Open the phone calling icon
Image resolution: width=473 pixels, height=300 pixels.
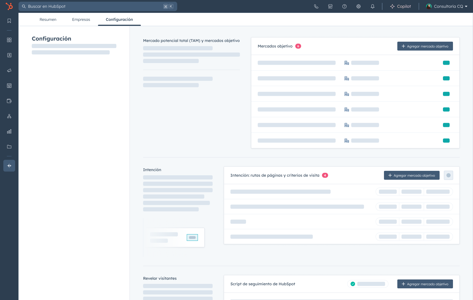point(316,6)
